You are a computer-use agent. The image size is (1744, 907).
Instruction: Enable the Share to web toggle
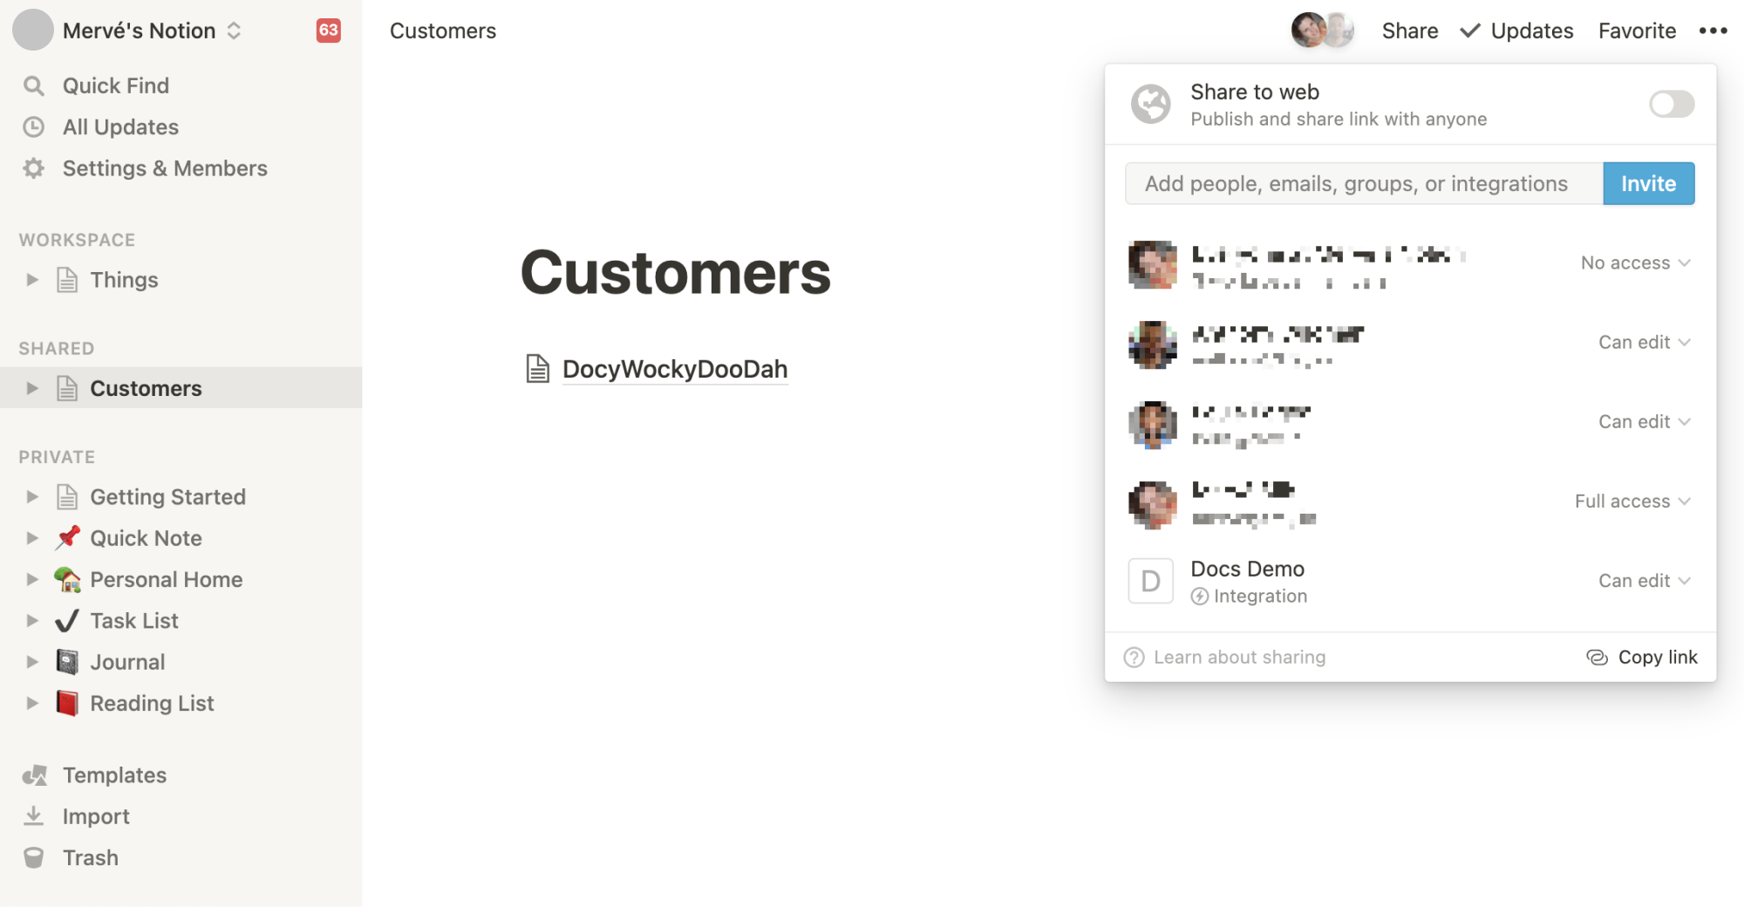pyautogui.click(x=1671, y=104)
